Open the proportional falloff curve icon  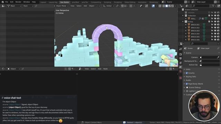point(134,6)
